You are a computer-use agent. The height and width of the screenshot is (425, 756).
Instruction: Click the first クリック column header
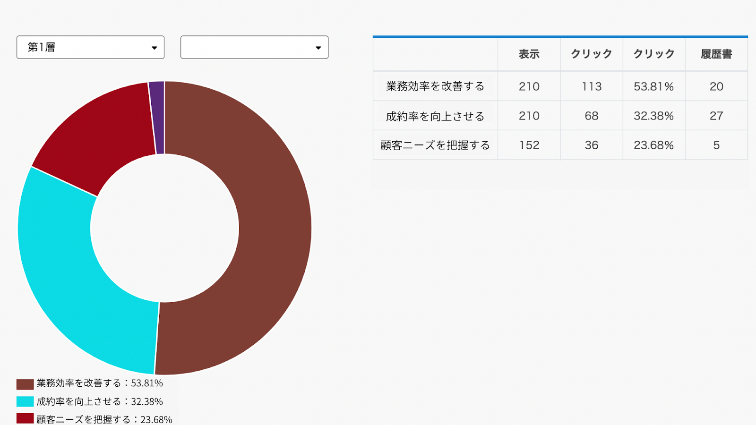click(x=591, y=54)
